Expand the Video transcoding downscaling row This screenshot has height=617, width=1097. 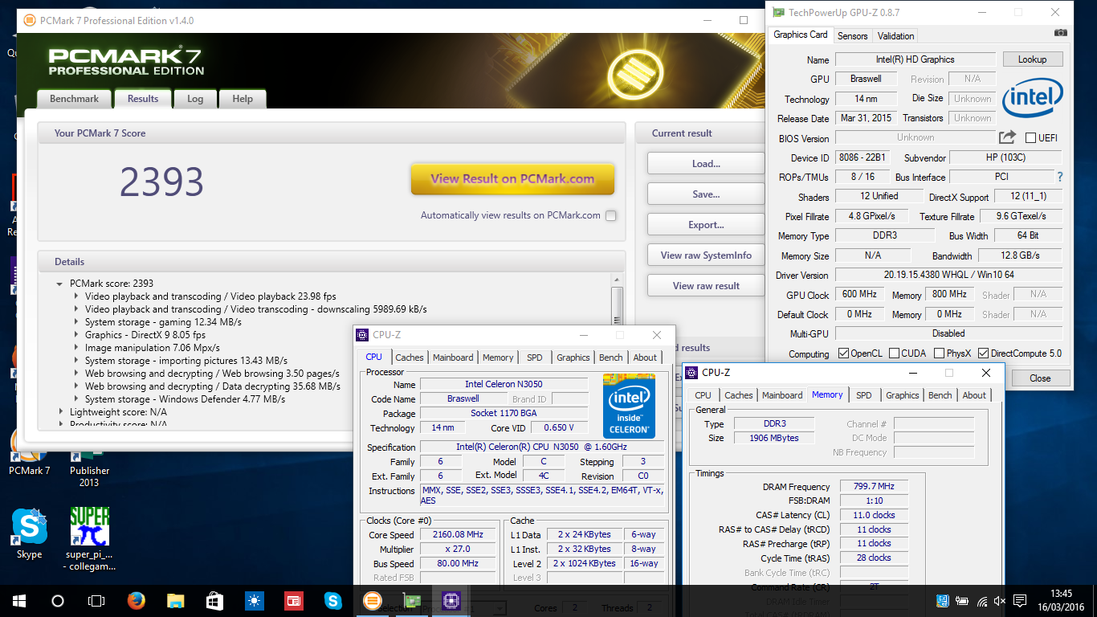point(76,309)
